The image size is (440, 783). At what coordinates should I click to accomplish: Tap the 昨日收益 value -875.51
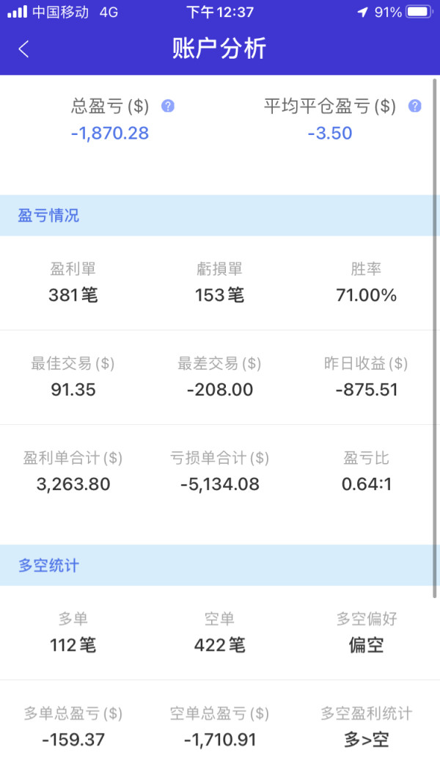point(366,390)
